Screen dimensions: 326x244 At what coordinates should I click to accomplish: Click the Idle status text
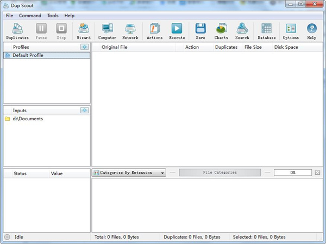19,237
